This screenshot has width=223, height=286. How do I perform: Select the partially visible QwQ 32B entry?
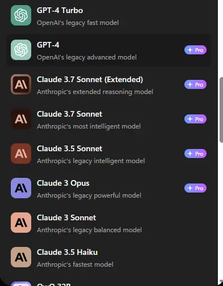[109, 283]
